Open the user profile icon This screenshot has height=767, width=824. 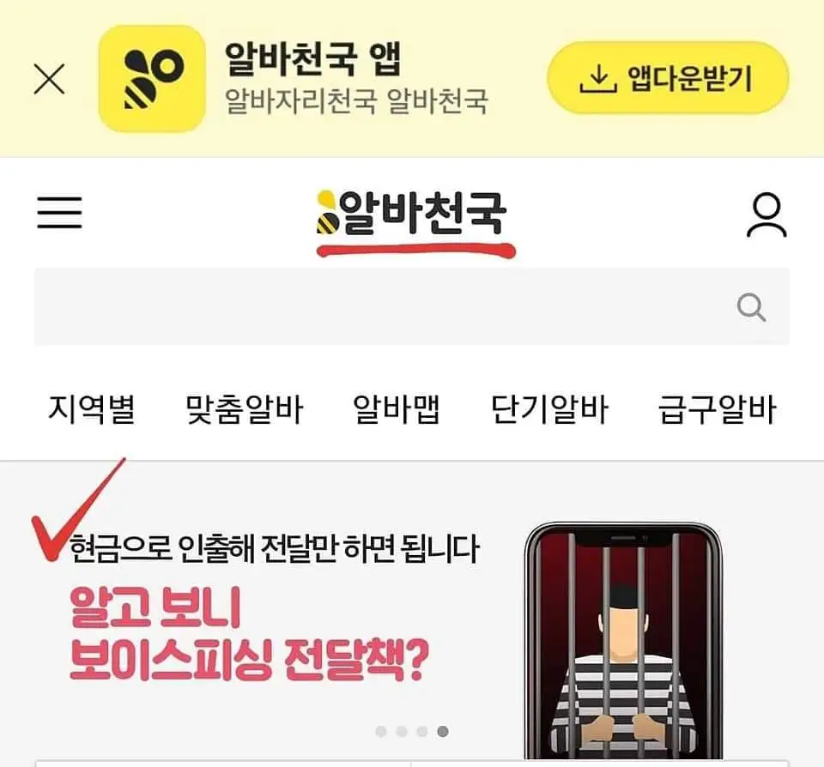tap(766, 214)
